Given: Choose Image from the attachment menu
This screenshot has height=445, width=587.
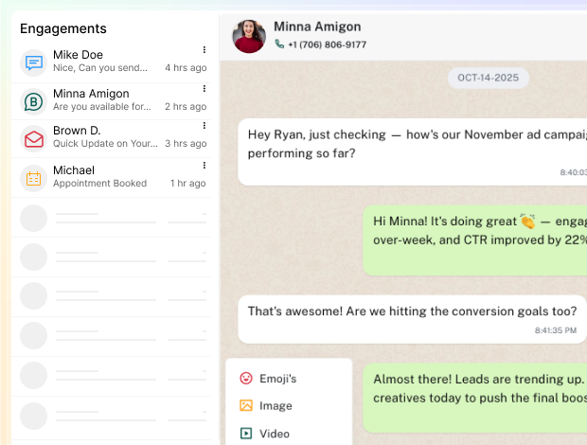Looking at the screenshot, I should pyautogui.click(x=276, y=405).
